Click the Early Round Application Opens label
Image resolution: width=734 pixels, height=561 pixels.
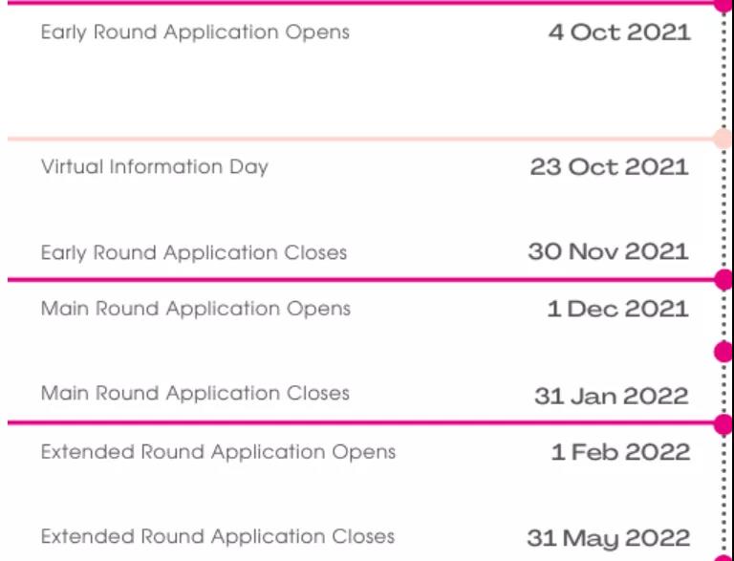[x=195, y=32]
